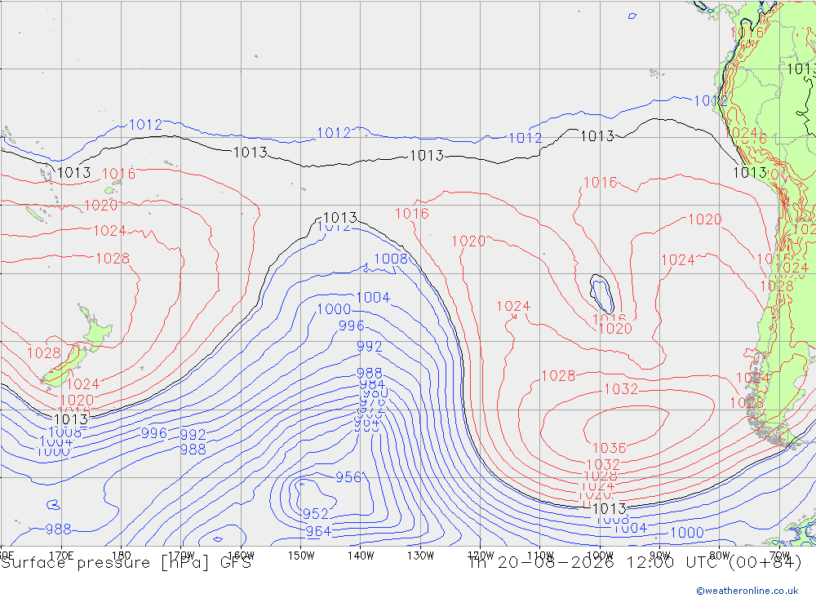Click the 1032 label above the 1036 high
Image resolution: width=816 pixels, height=598 pixels.
(621, 389)
